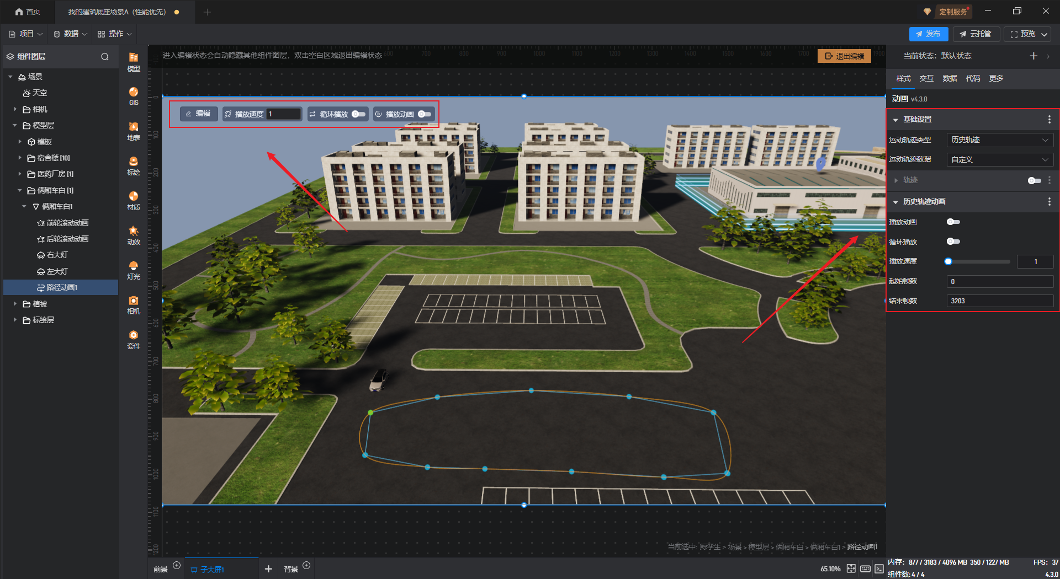Open the 数据 menu in top bar
This screenshot has height=579, width=1060.
[71, 34]
